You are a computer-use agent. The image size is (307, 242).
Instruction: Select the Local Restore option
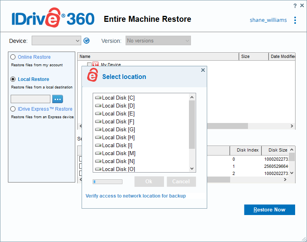(x=13, y=79)
